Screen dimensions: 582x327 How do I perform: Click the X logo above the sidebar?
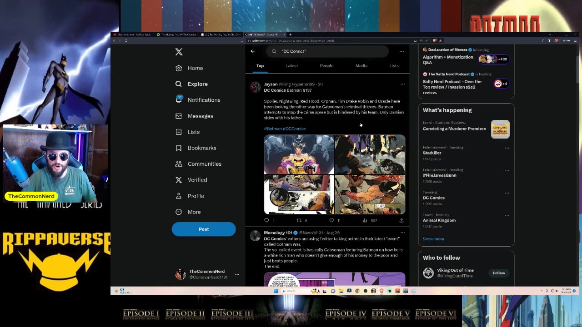pyautogui.click(x=179, y=52)
